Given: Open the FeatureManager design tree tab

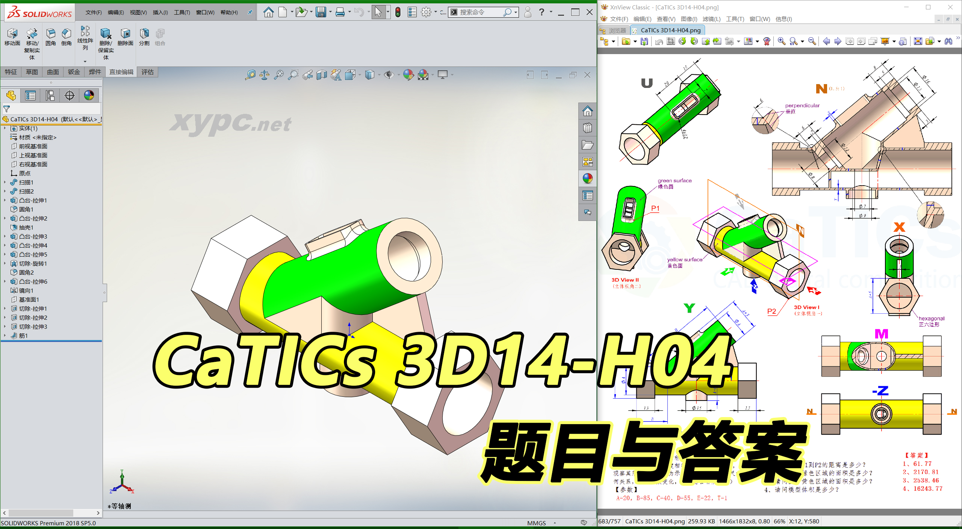Looking at the screenshot, I should tap(11, 95).
